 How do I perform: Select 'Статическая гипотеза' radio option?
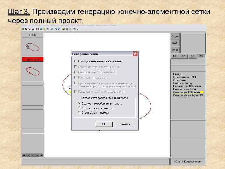[x=79, y=113]
